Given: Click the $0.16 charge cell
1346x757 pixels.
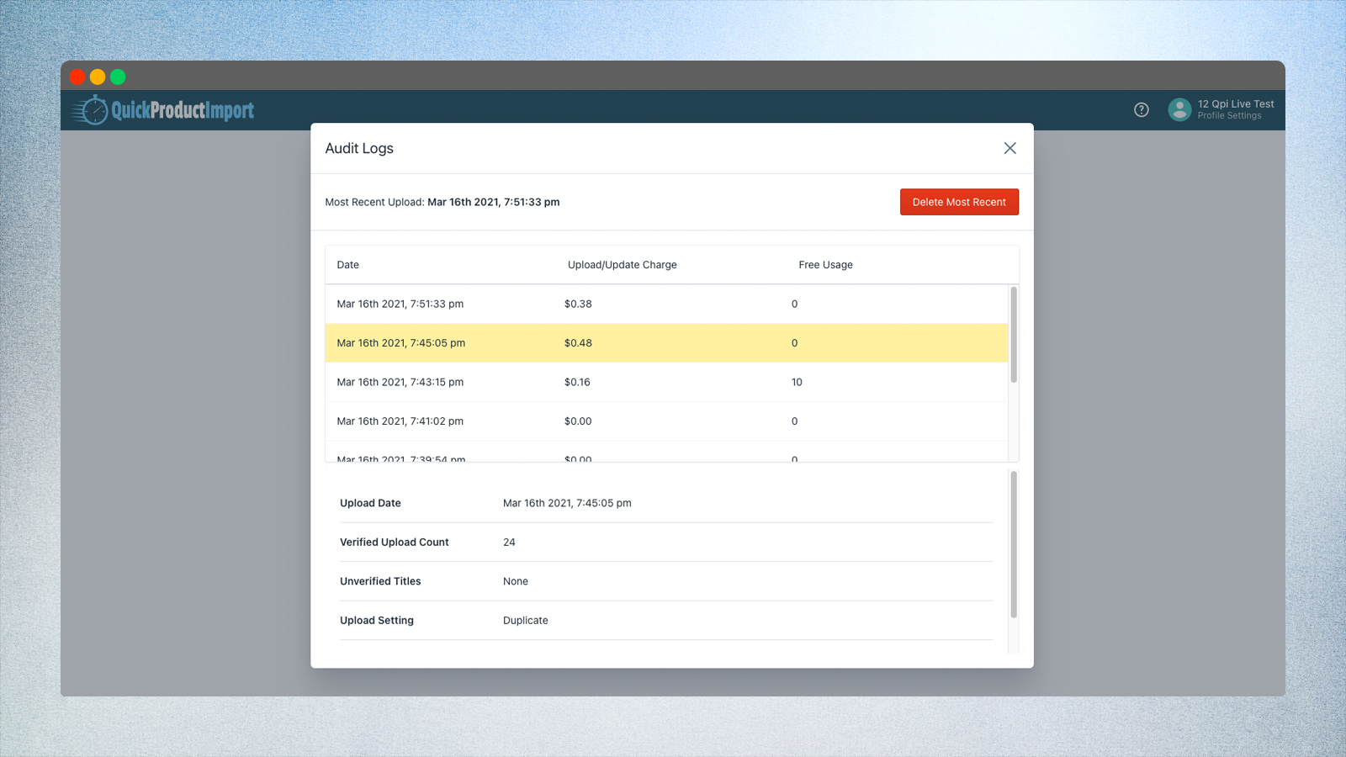Looking at the screenshot, I should point(577,382).
